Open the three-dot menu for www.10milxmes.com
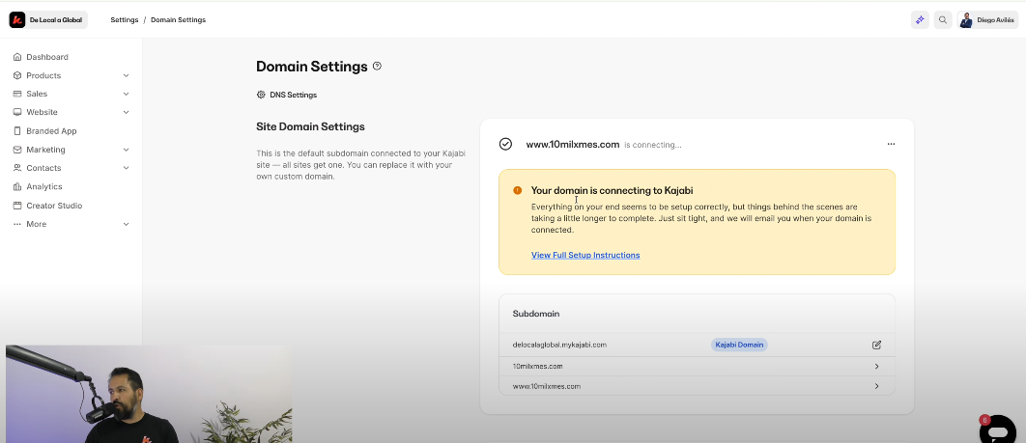Screen dimensions: 1026x443 click(x=891, y=145)
